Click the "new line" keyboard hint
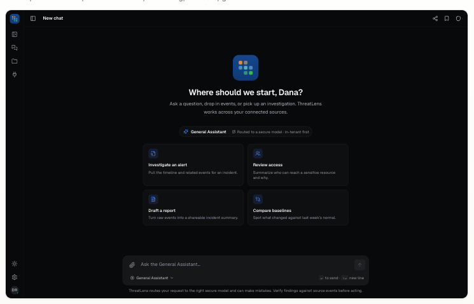The width and height of the screenshot is (474, 304). pyautogui.click(x=352, y=278)
